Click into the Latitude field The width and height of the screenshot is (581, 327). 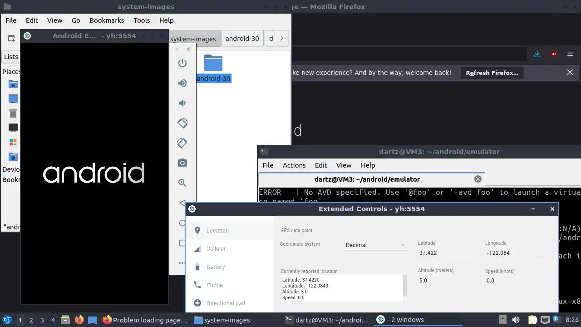coord(447,253)
